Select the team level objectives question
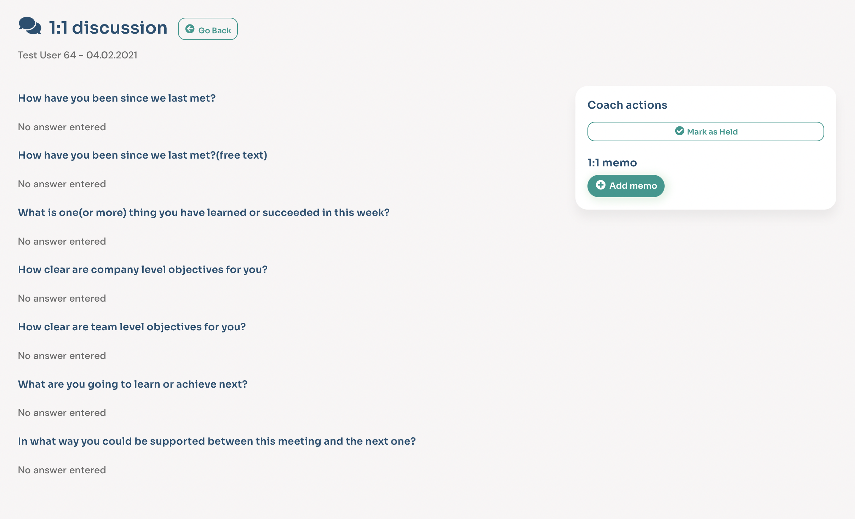Viewport: 855px width, 519px height. coord(132,327)
